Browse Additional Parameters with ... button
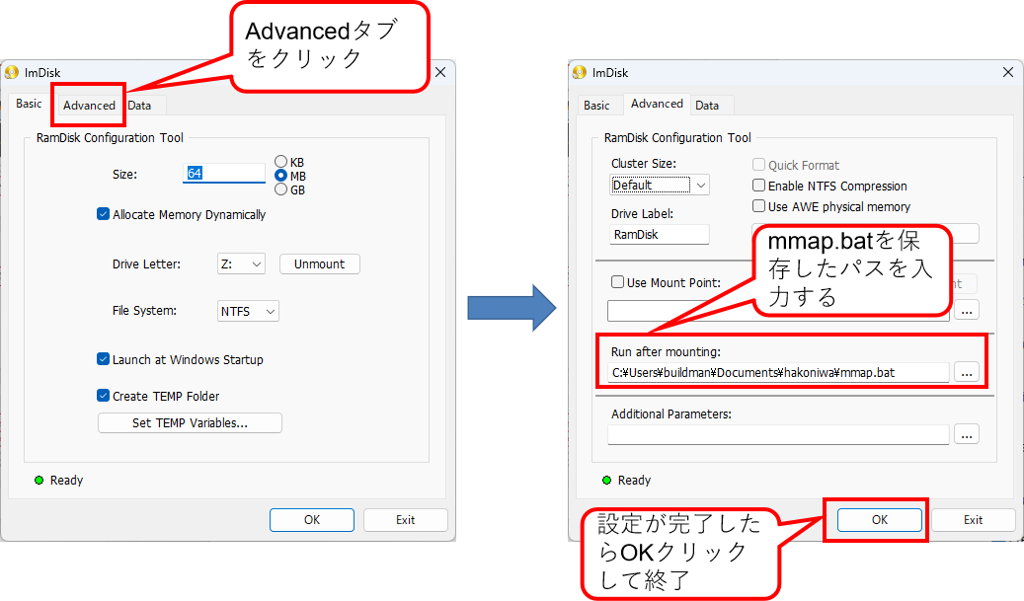Screen dimensions: 1024x601 [x=967, y=434]
